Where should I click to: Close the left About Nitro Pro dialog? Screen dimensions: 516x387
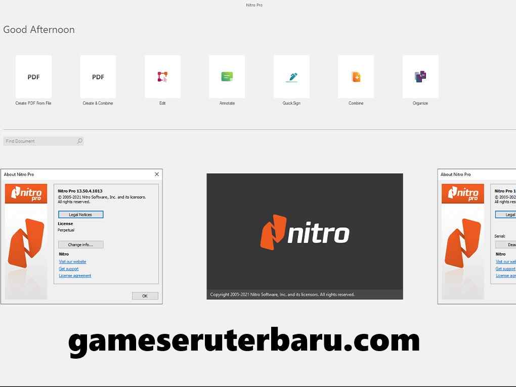click(x=157, y=174)
